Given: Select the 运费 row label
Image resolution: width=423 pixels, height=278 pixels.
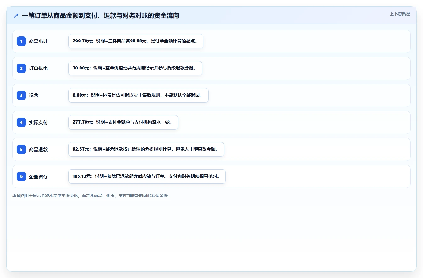Looking at the screenshot, I should click(x=34, y=95).
